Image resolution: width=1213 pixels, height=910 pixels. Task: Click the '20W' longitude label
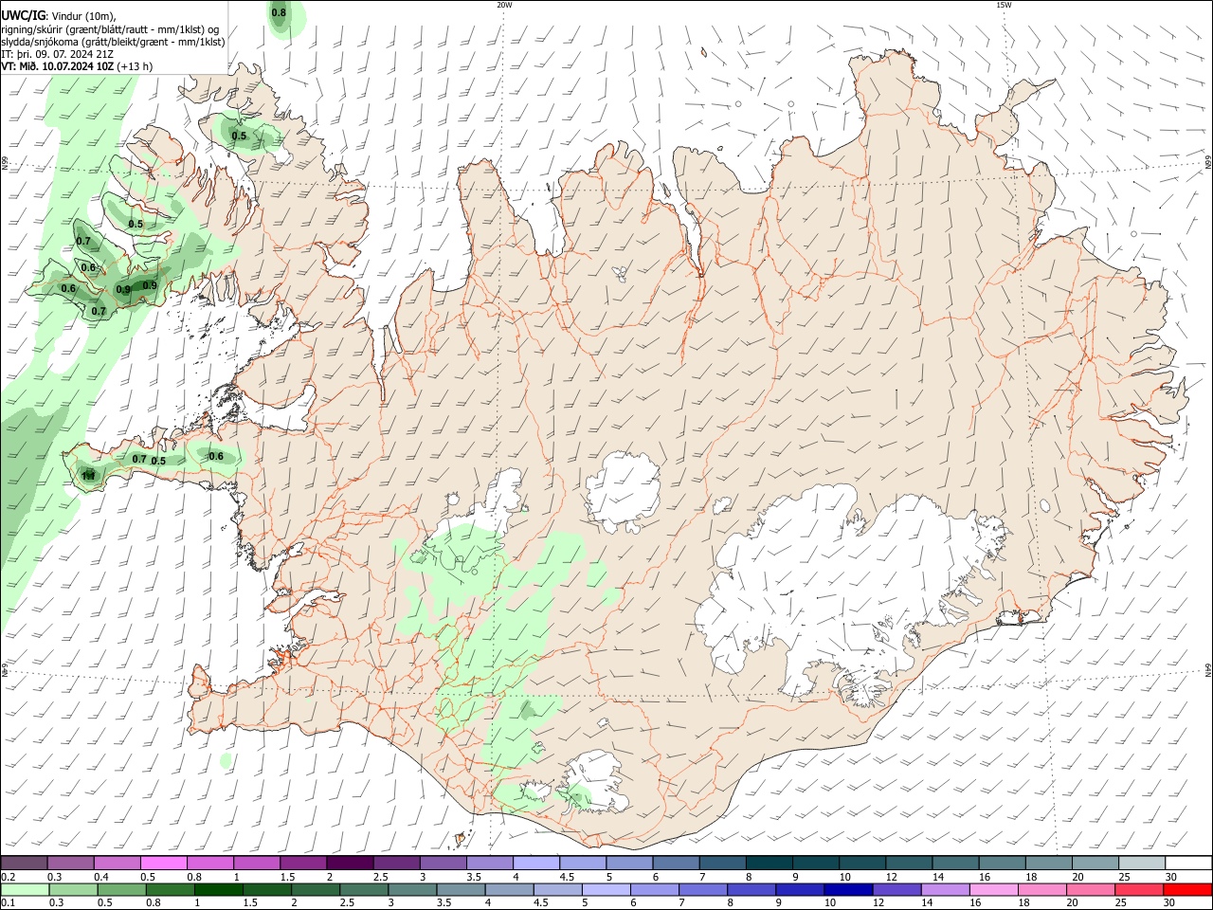tap(504, 5)
